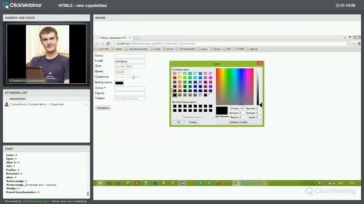Go back in the shared browser
Screen dimensions: 364x204
97,44
